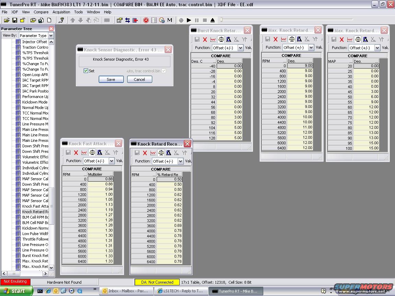
Task: Open the XDF menu
Action: tap(15, 12)
